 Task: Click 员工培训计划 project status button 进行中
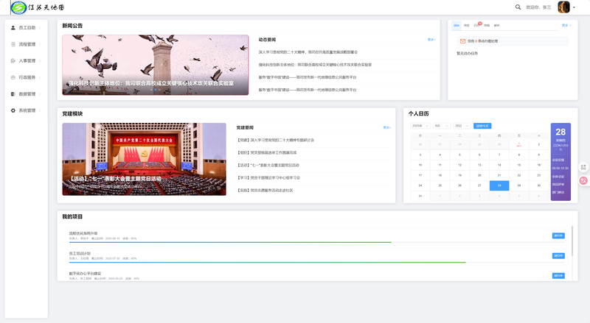[x=558, y=256]
